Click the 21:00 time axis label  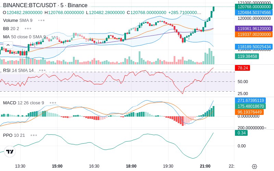click(205, 166)
